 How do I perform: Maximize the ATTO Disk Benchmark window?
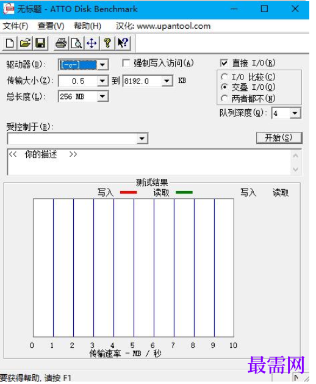point(264,9)
